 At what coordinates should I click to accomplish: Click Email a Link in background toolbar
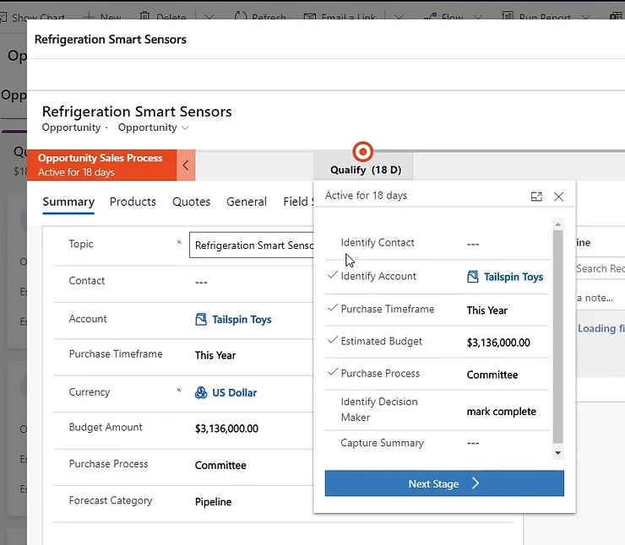click(x=340, y=17)
